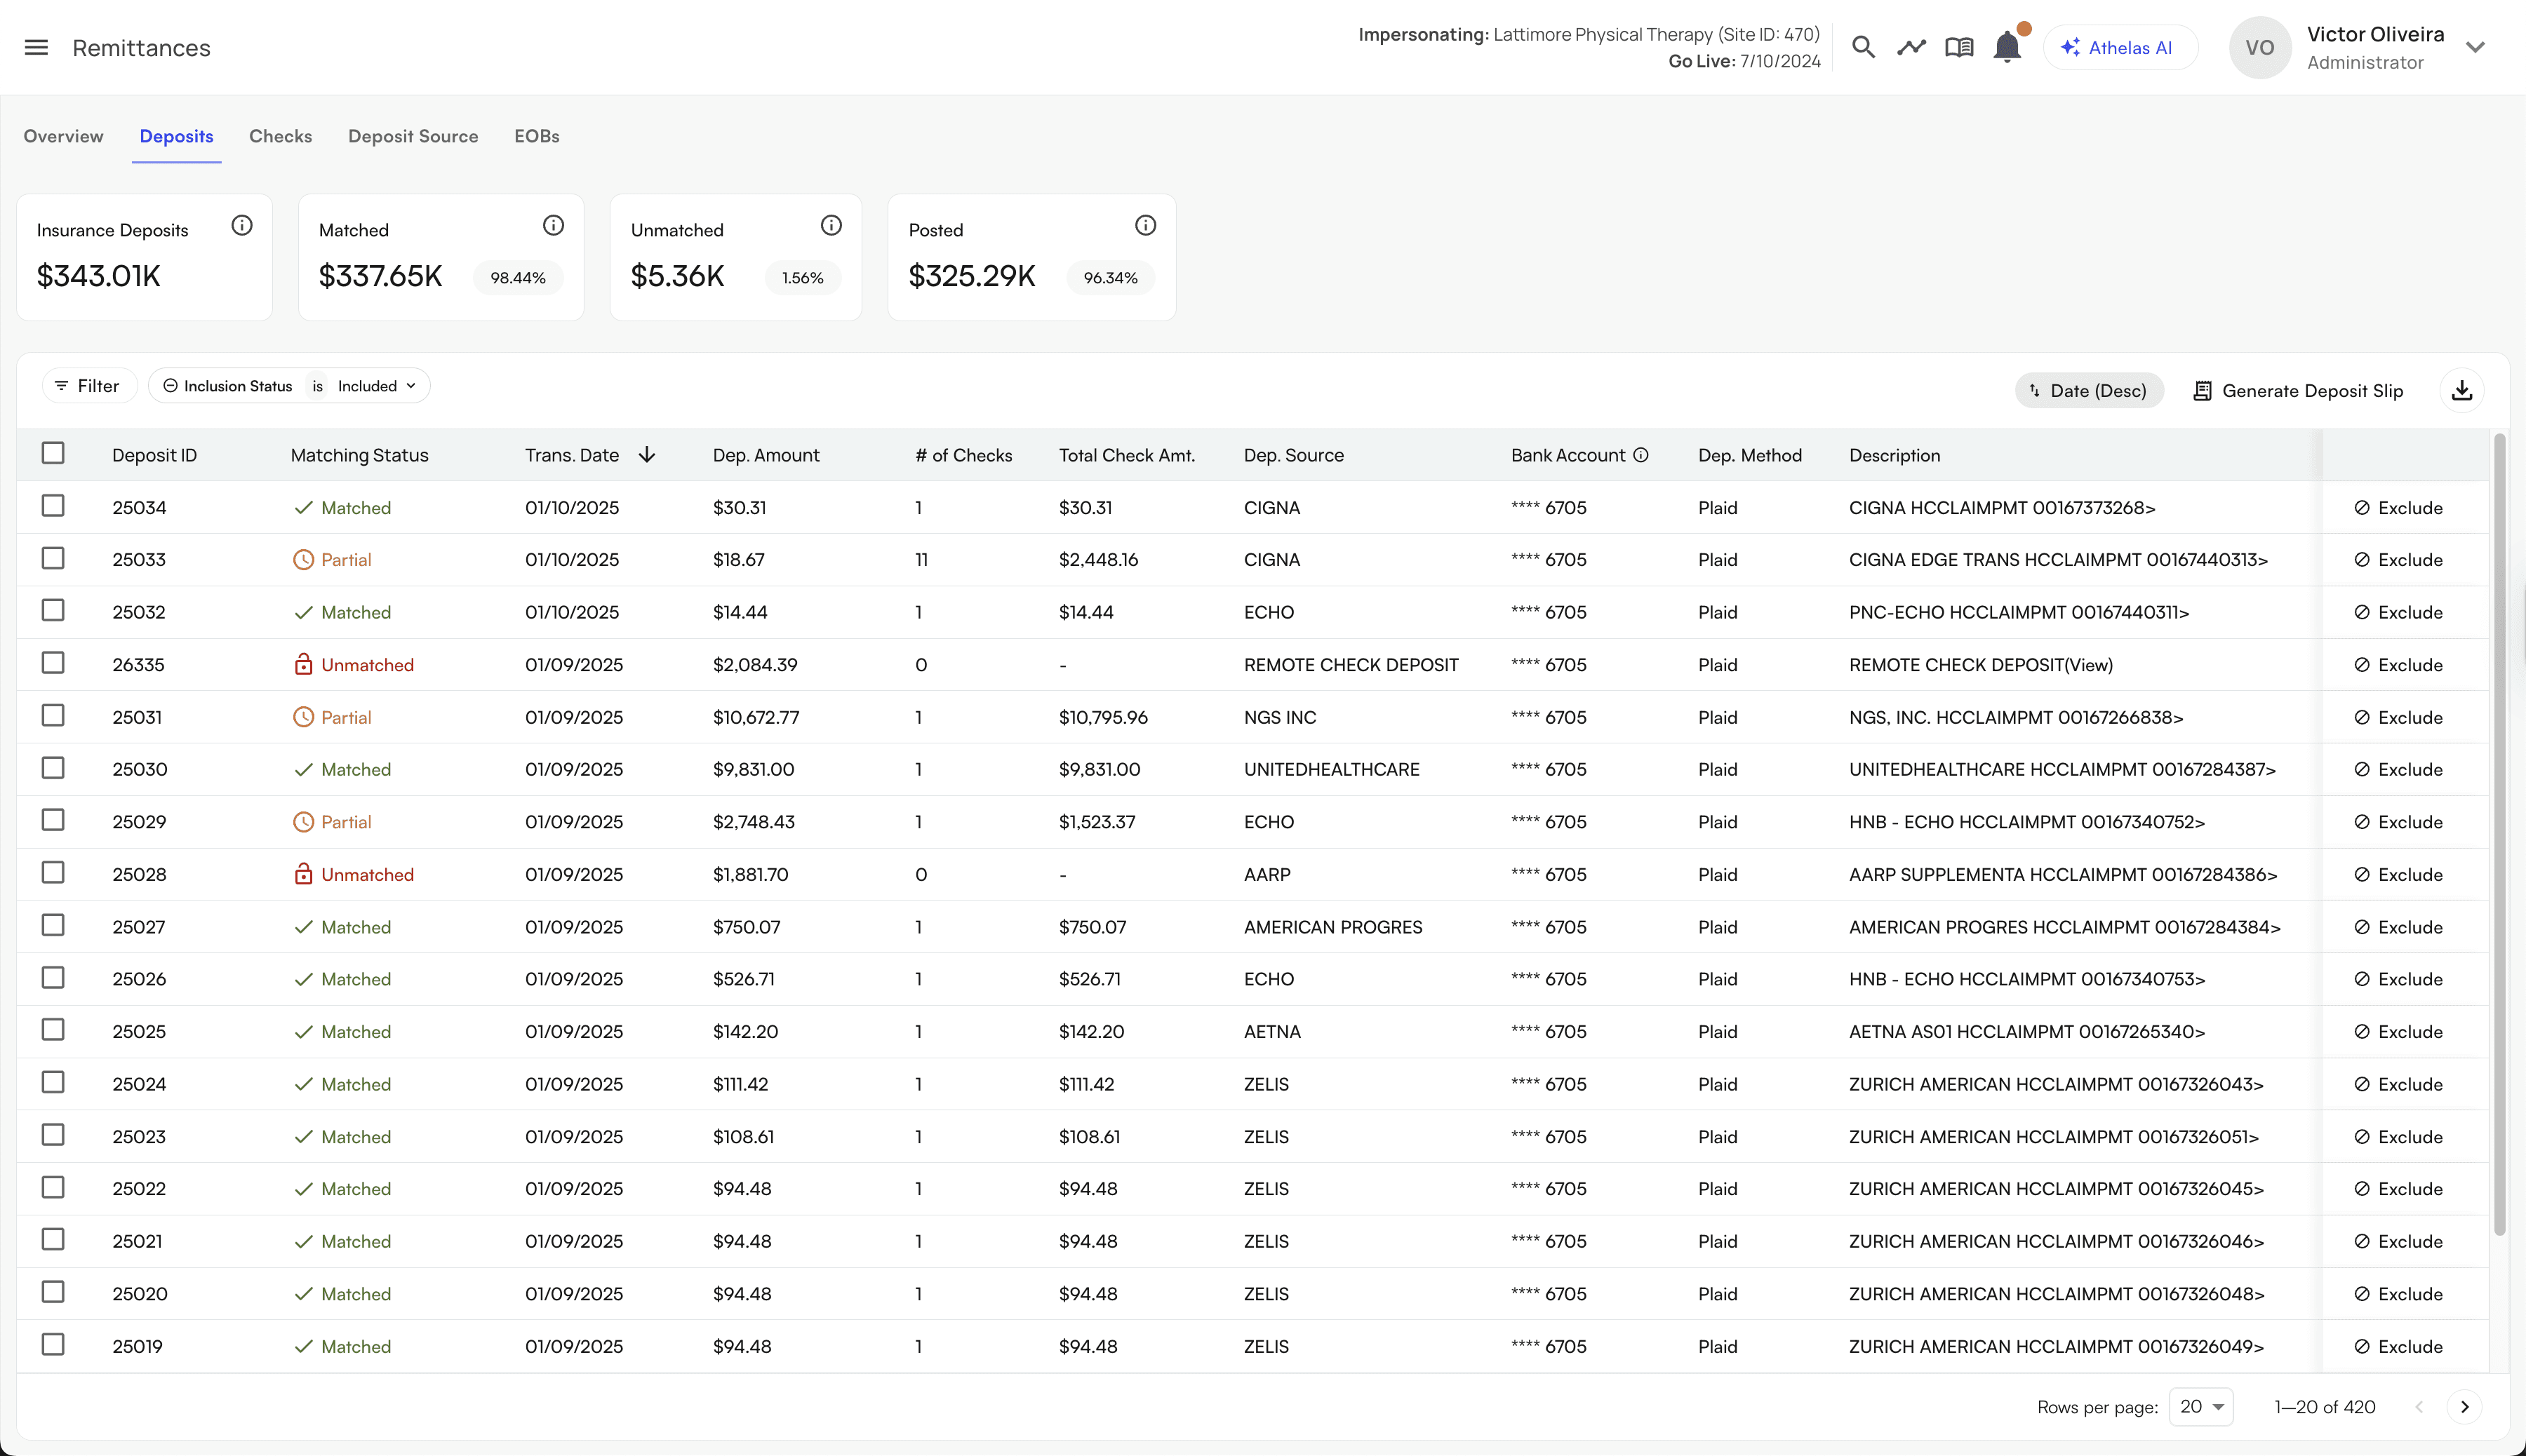Image resolution: width=2526 pixels, height=1456 pixels.
Task: Expand Victor Oliveira user menu chevron
Action: click(2475, 47)
